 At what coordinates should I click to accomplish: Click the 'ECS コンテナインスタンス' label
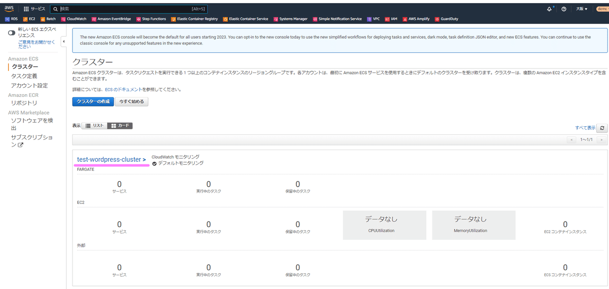pos(565,274)
